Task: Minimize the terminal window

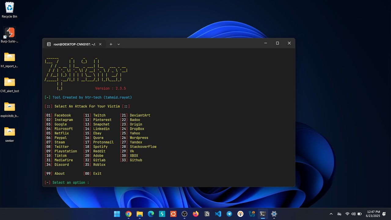Action: (266, 43)
